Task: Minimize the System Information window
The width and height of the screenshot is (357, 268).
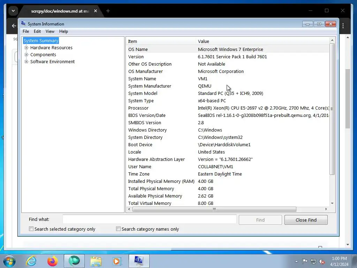Action: coord(307,24)
